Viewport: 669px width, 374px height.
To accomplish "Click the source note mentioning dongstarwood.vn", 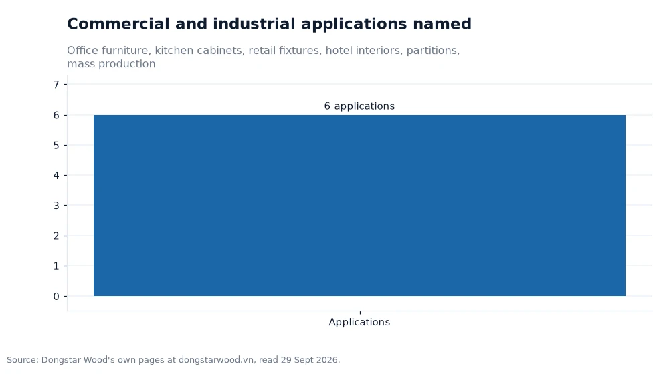I will coord(173,360).
